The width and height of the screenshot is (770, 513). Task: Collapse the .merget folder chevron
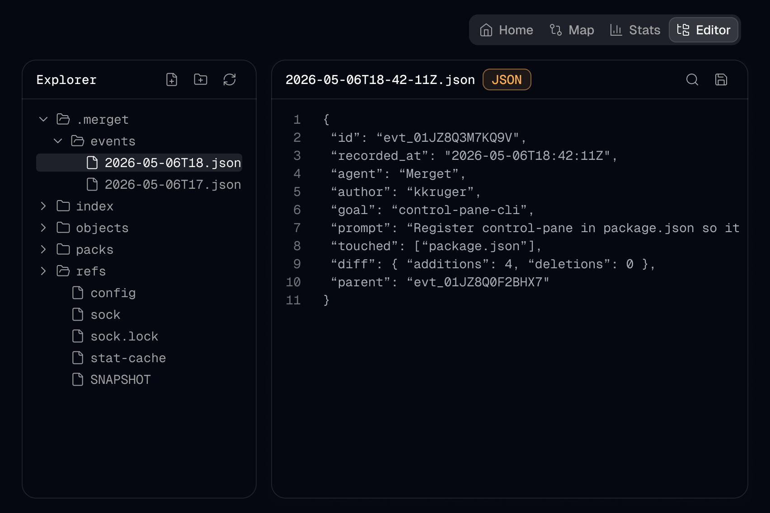point(43,119)
